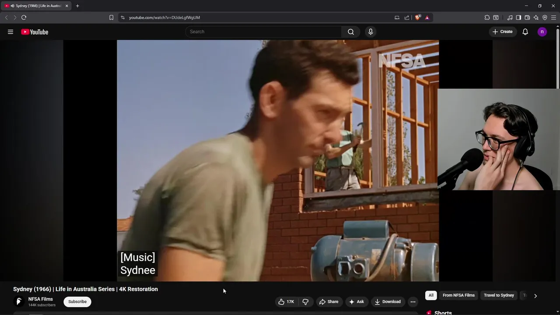Click the search magnifier button

(351, 31)
